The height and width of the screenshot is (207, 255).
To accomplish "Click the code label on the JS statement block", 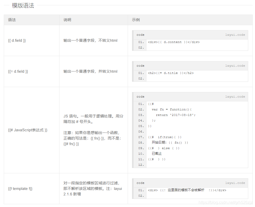I will pyautogui.click(x=140, y=97).
